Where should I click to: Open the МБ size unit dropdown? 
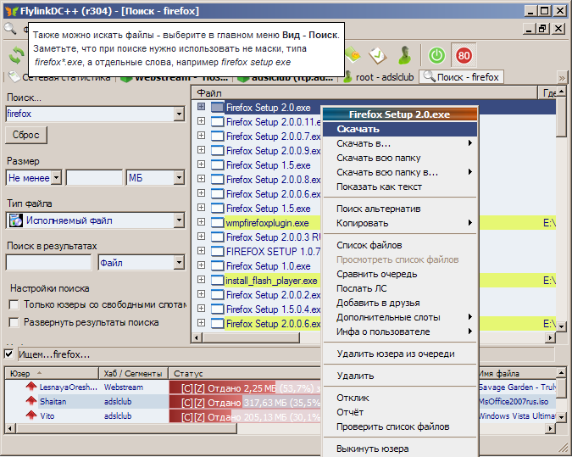pos(179,178)
